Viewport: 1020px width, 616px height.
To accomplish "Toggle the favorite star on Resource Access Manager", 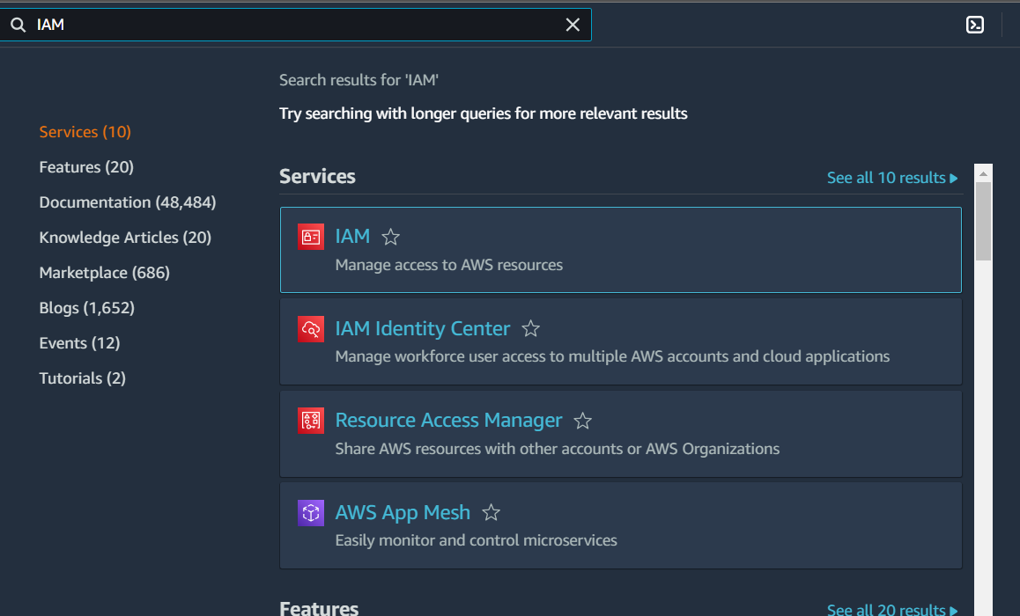I will (x=582, y=421).
